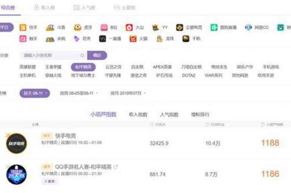Open the 按月 2019年07月 dropdown
Viewport: 291px width, 193px height.
coord(128,93)
